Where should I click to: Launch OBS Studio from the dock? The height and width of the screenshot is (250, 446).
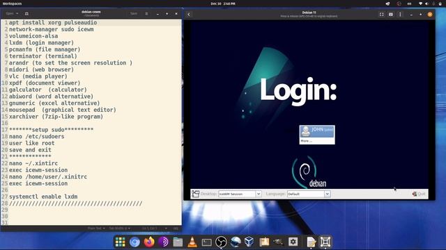point(221,242)
